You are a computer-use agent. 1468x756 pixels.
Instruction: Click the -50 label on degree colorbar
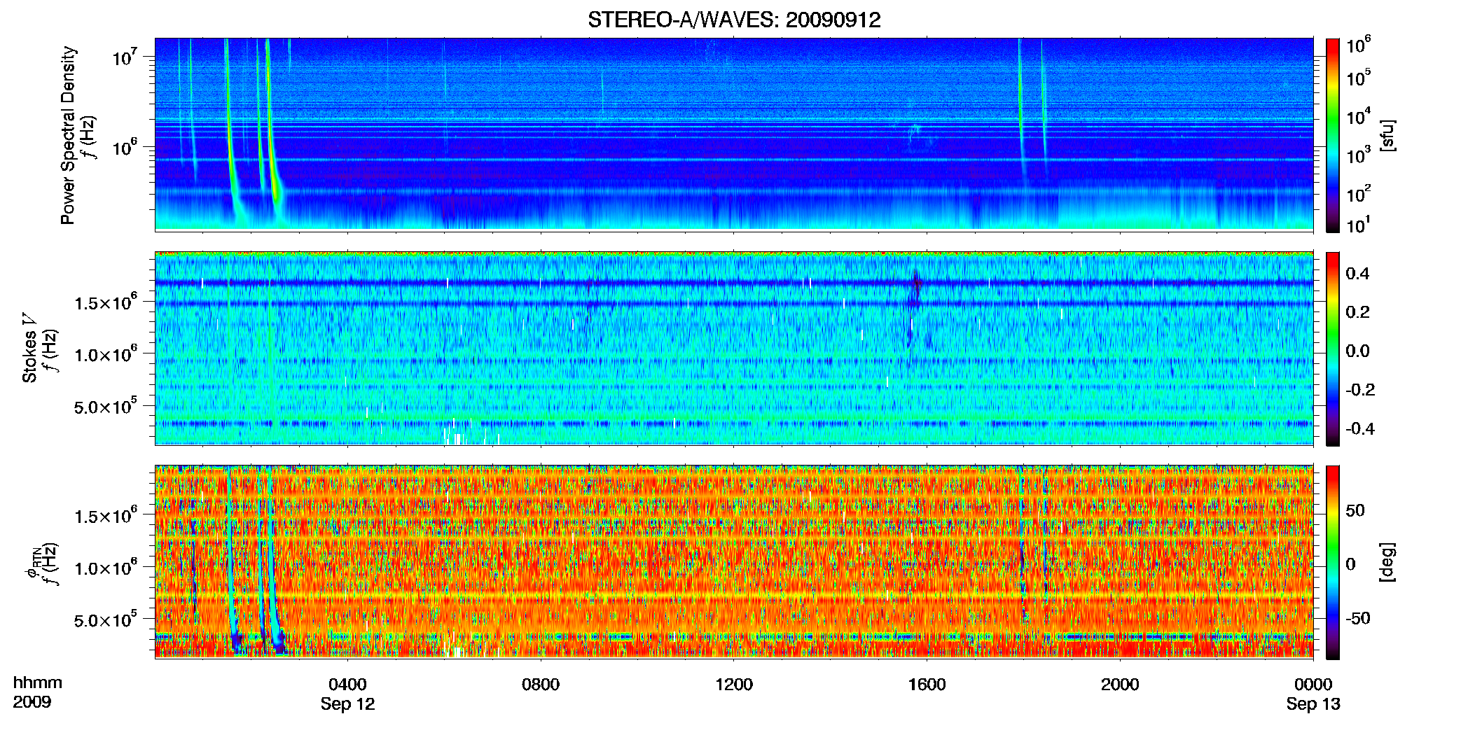click(1357, 618)
